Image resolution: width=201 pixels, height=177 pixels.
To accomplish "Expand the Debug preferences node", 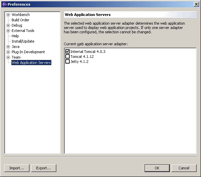I will [x=8, y=25].
